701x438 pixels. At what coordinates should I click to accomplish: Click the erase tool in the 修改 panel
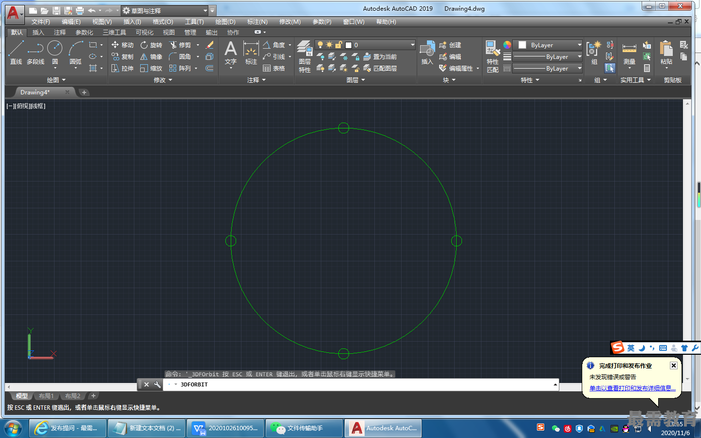(210, 45)
